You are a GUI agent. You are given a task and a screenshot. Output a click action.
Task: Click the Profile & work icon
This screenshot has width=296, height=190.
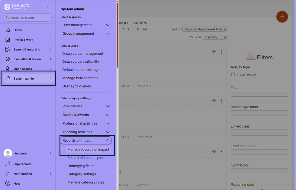(x=8, y=40)
